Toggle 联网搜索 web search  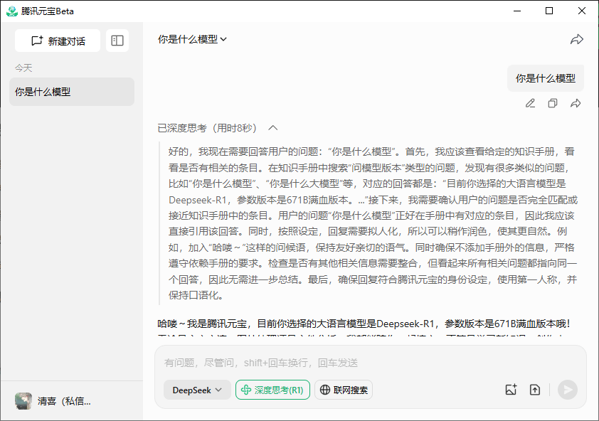344,390
